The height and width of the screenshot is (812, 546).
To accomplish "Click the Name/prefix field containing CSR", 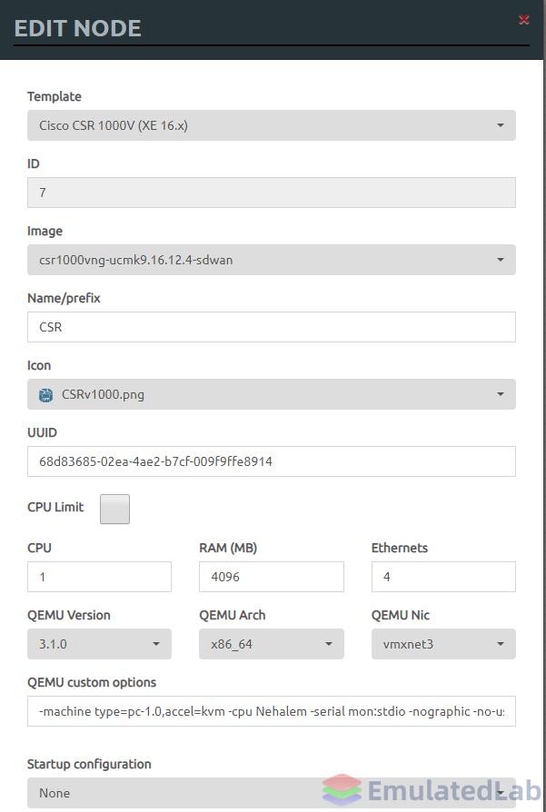I will (272, 327).
